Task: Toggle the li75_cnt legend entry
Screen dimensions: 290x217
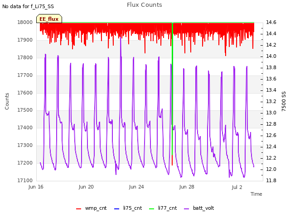Action: [128, 208]
